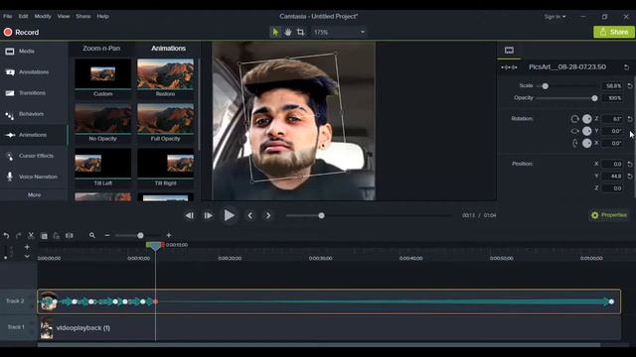
Task: Select the Pan hand tool
Action: (x=287, y=32)
